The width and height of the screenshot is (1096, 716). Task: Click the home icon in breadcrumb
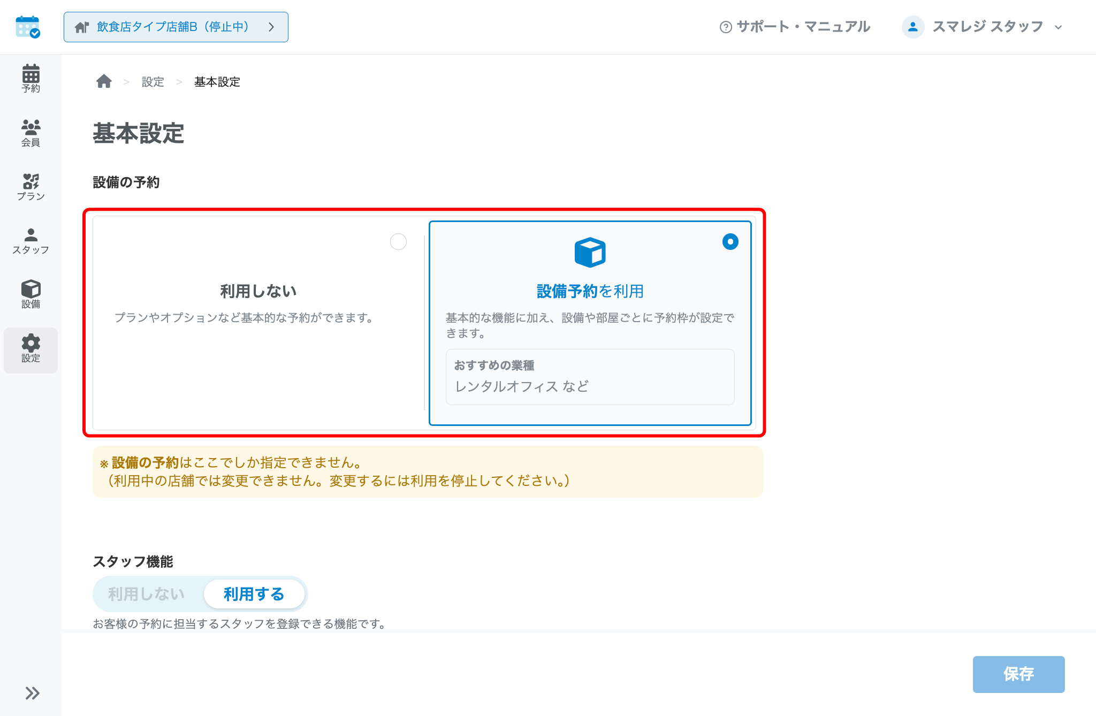[x=104, y=81]
